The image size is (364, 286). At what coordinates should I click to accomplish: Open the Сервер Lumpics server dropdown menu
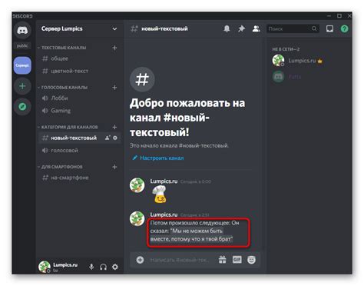(114, 28)
